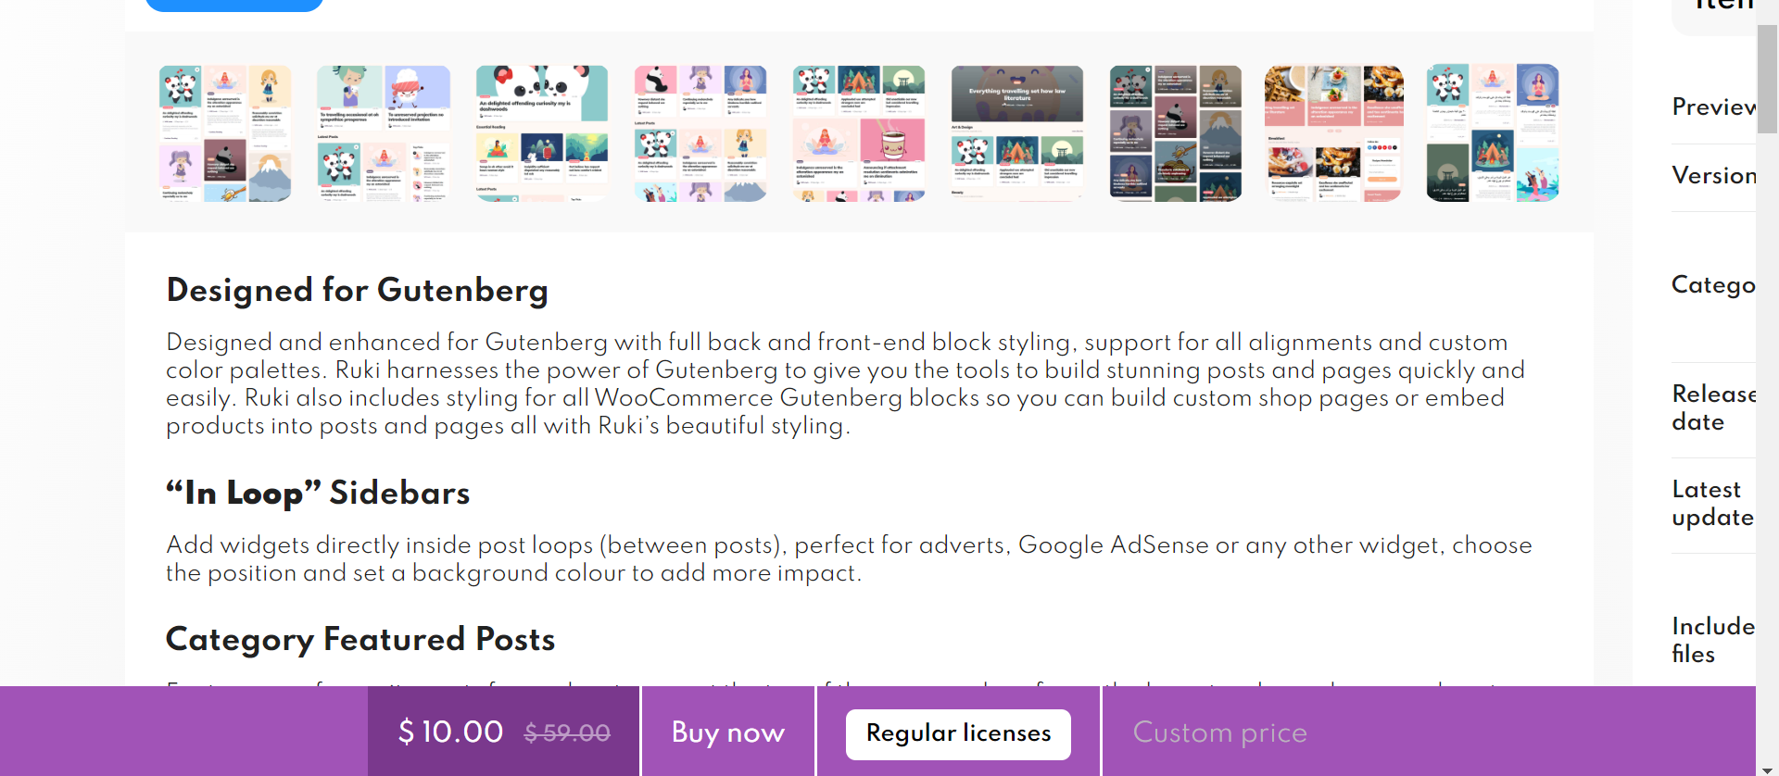Viewport: 1779px width, 776px height.
Task: Open the first theme preview thumbnail
Action: (225, 132)
